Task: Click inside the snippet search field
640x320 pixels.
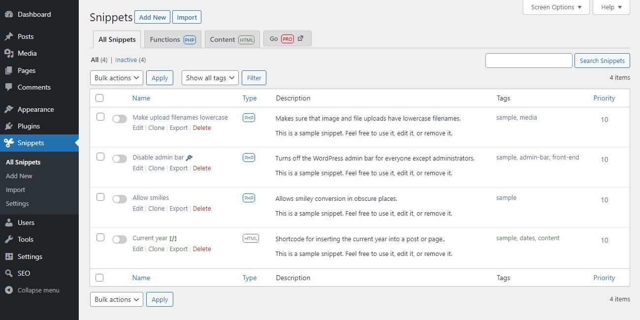Action: point(529,60)
